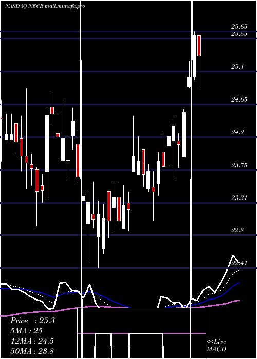Click the 24.65 price axis label
The height and width of the screenshot is (359, 257).
[x=240, y=99]
